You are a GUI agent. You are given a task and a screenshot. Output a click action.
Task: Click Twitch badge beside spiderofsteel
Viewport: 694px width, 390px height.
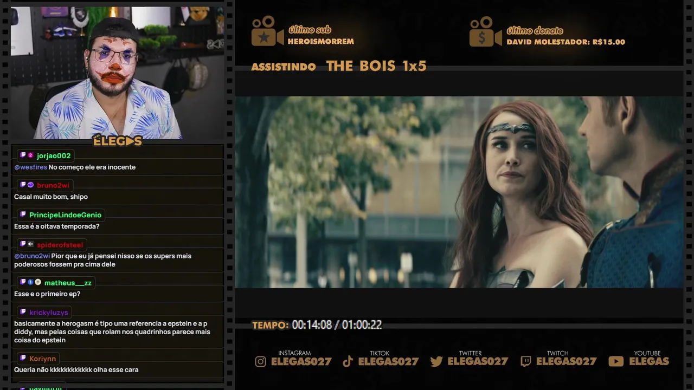tap(23, 245)
